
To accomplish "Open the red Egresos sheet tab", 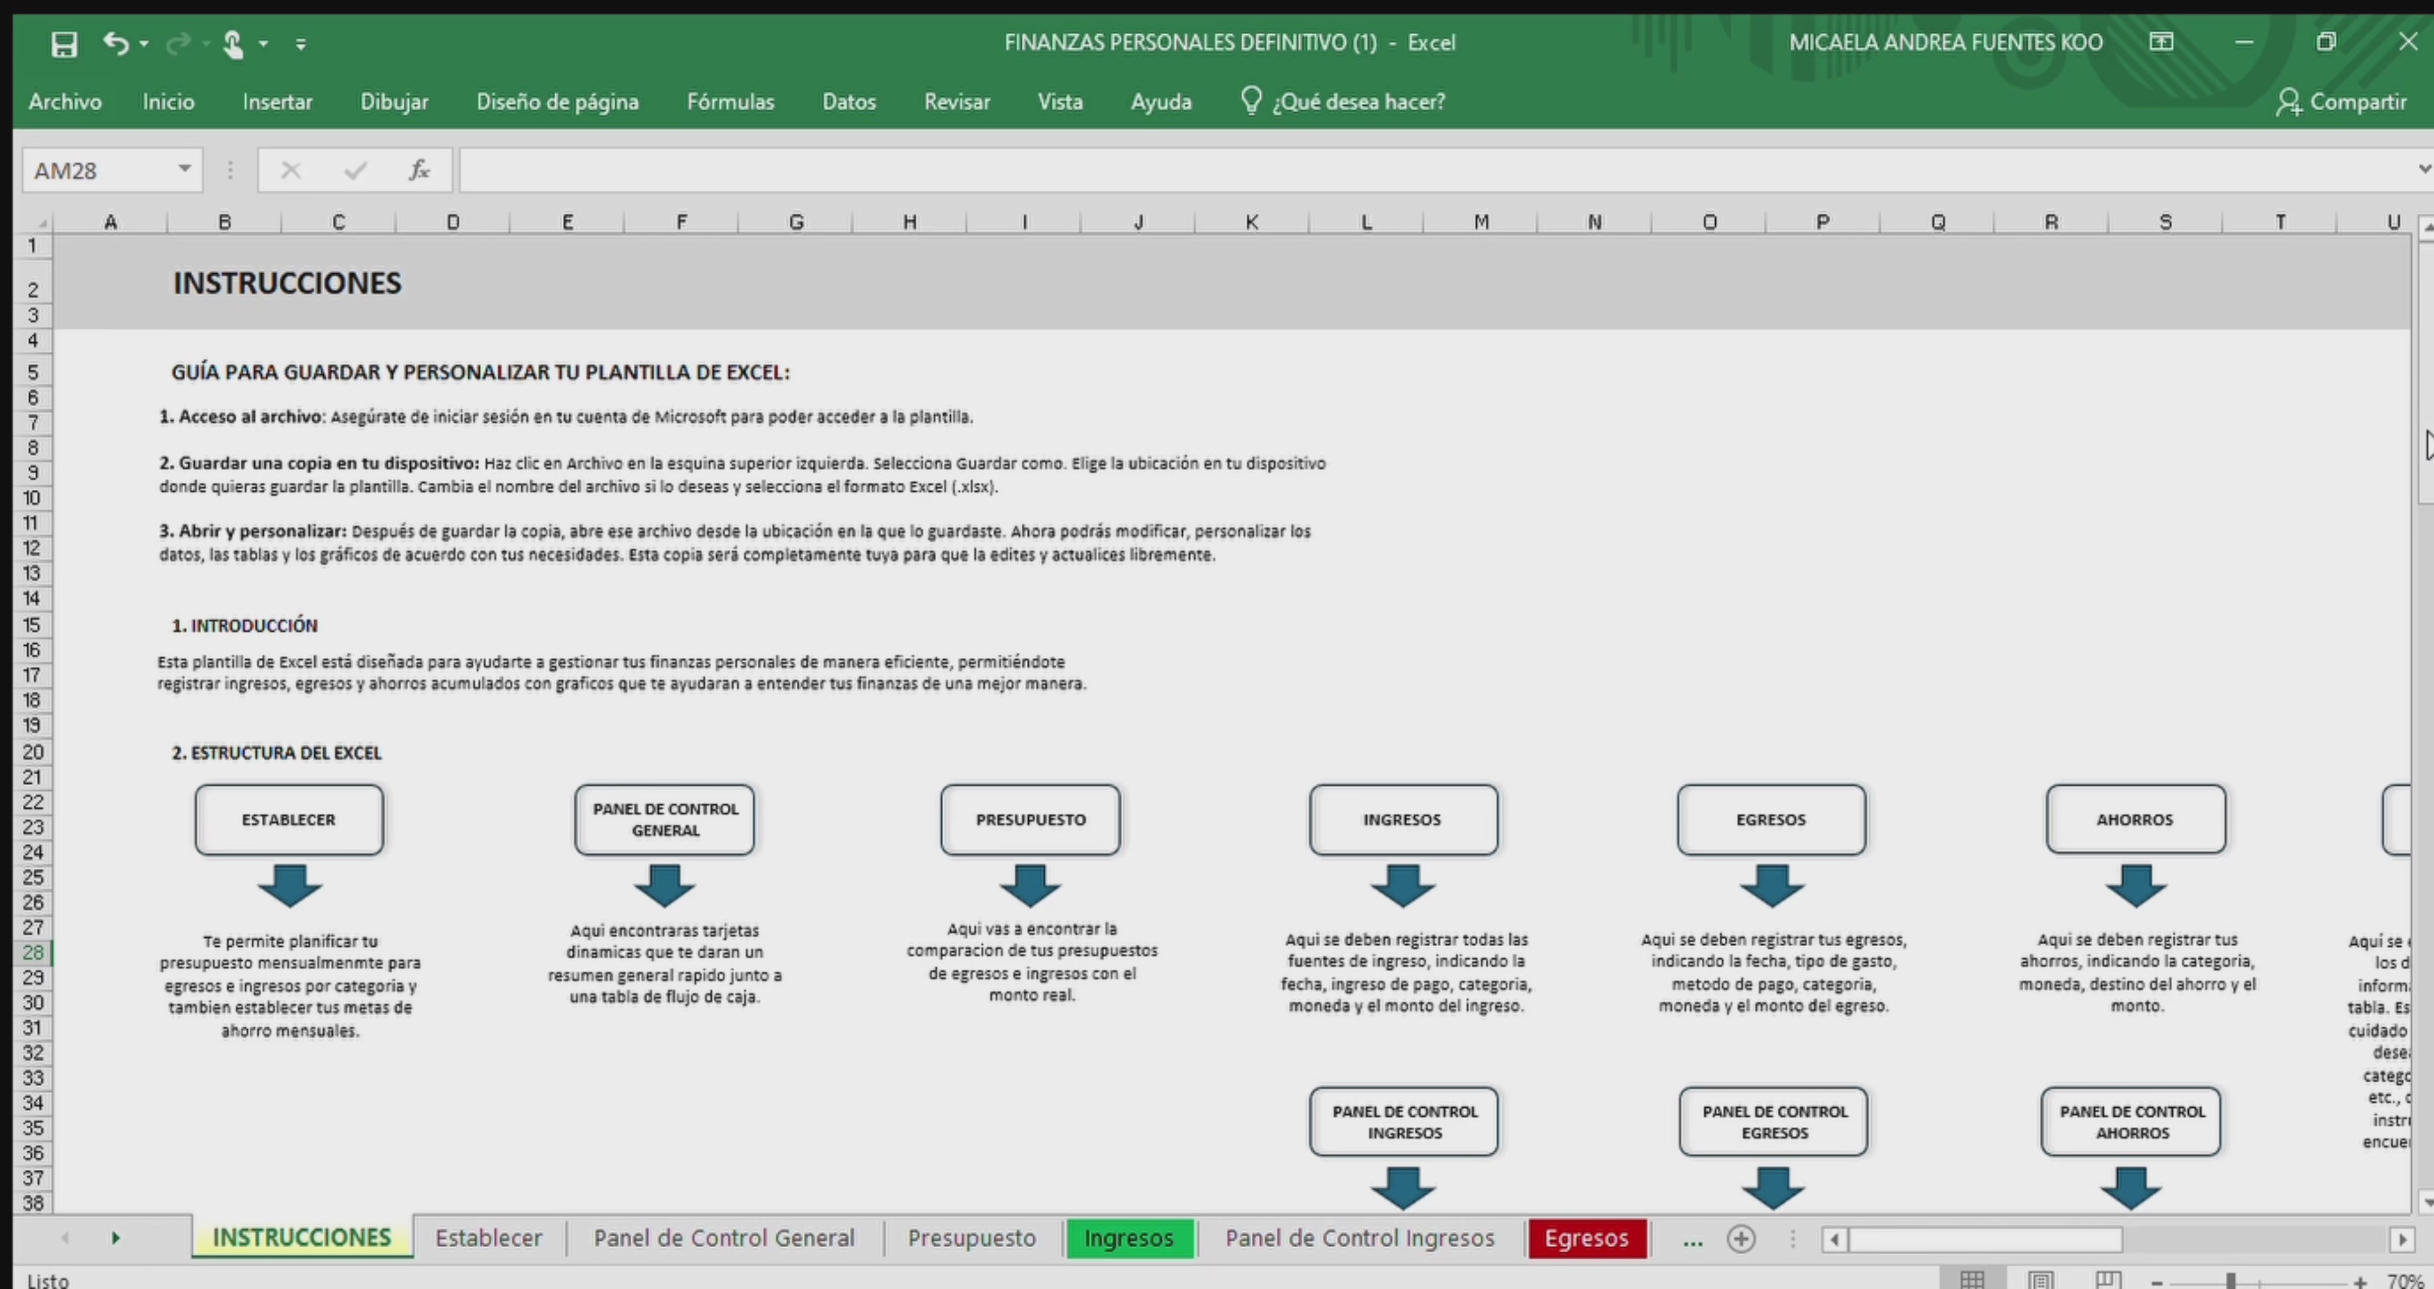I will [1587, 1238].
